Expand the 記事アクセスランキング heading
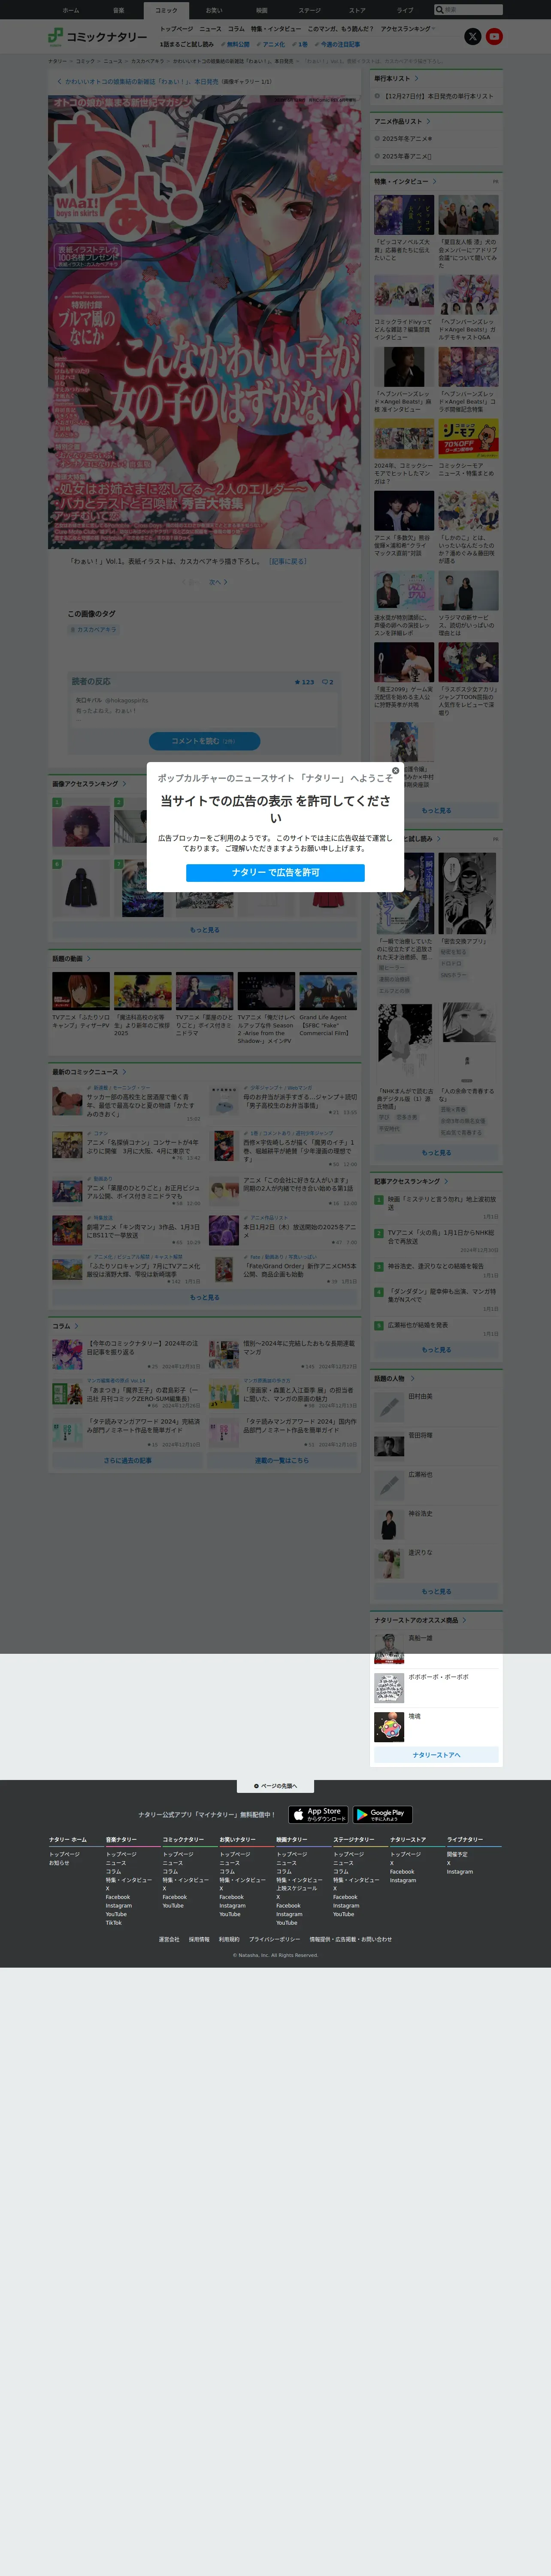Screen dimensions: 551x2576 coord(411,1181)
